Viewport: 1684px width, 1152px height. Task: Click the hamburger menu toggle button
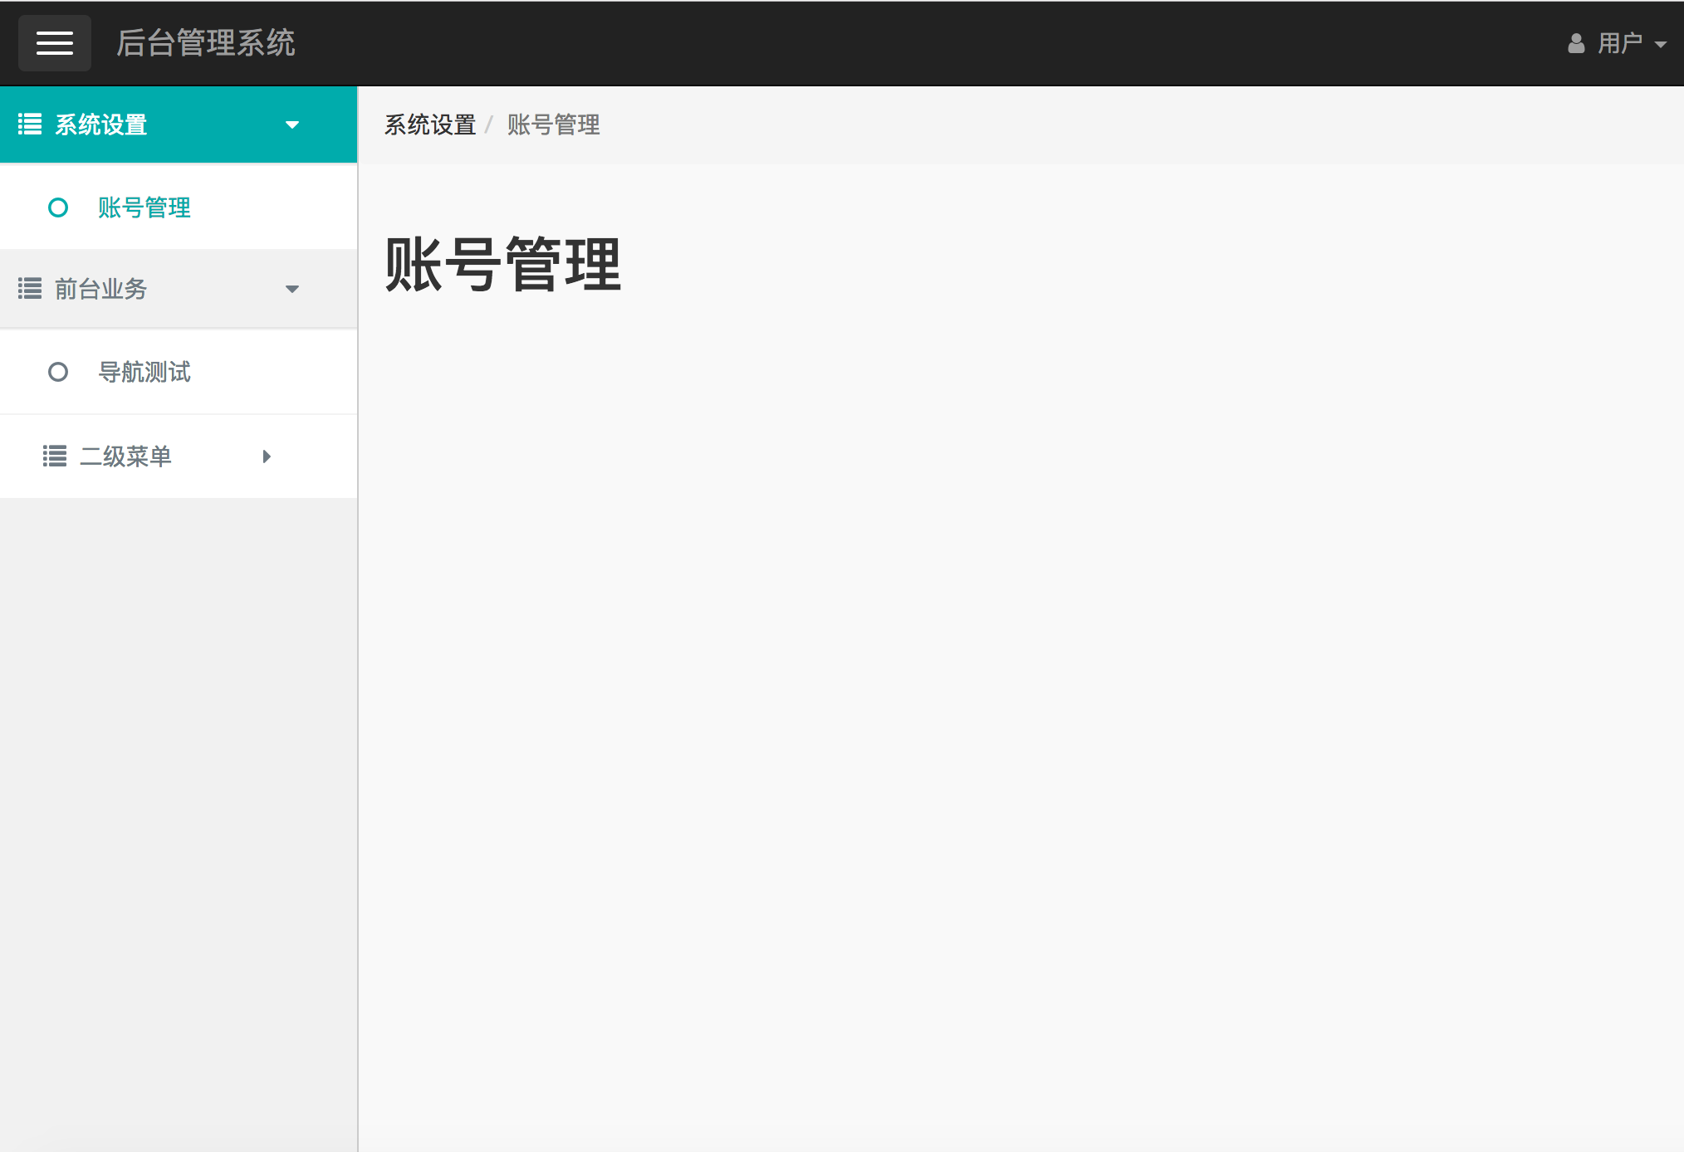pos(55,43)
